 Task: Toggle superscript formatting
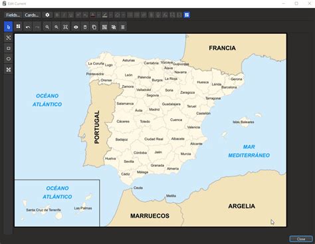78,15
